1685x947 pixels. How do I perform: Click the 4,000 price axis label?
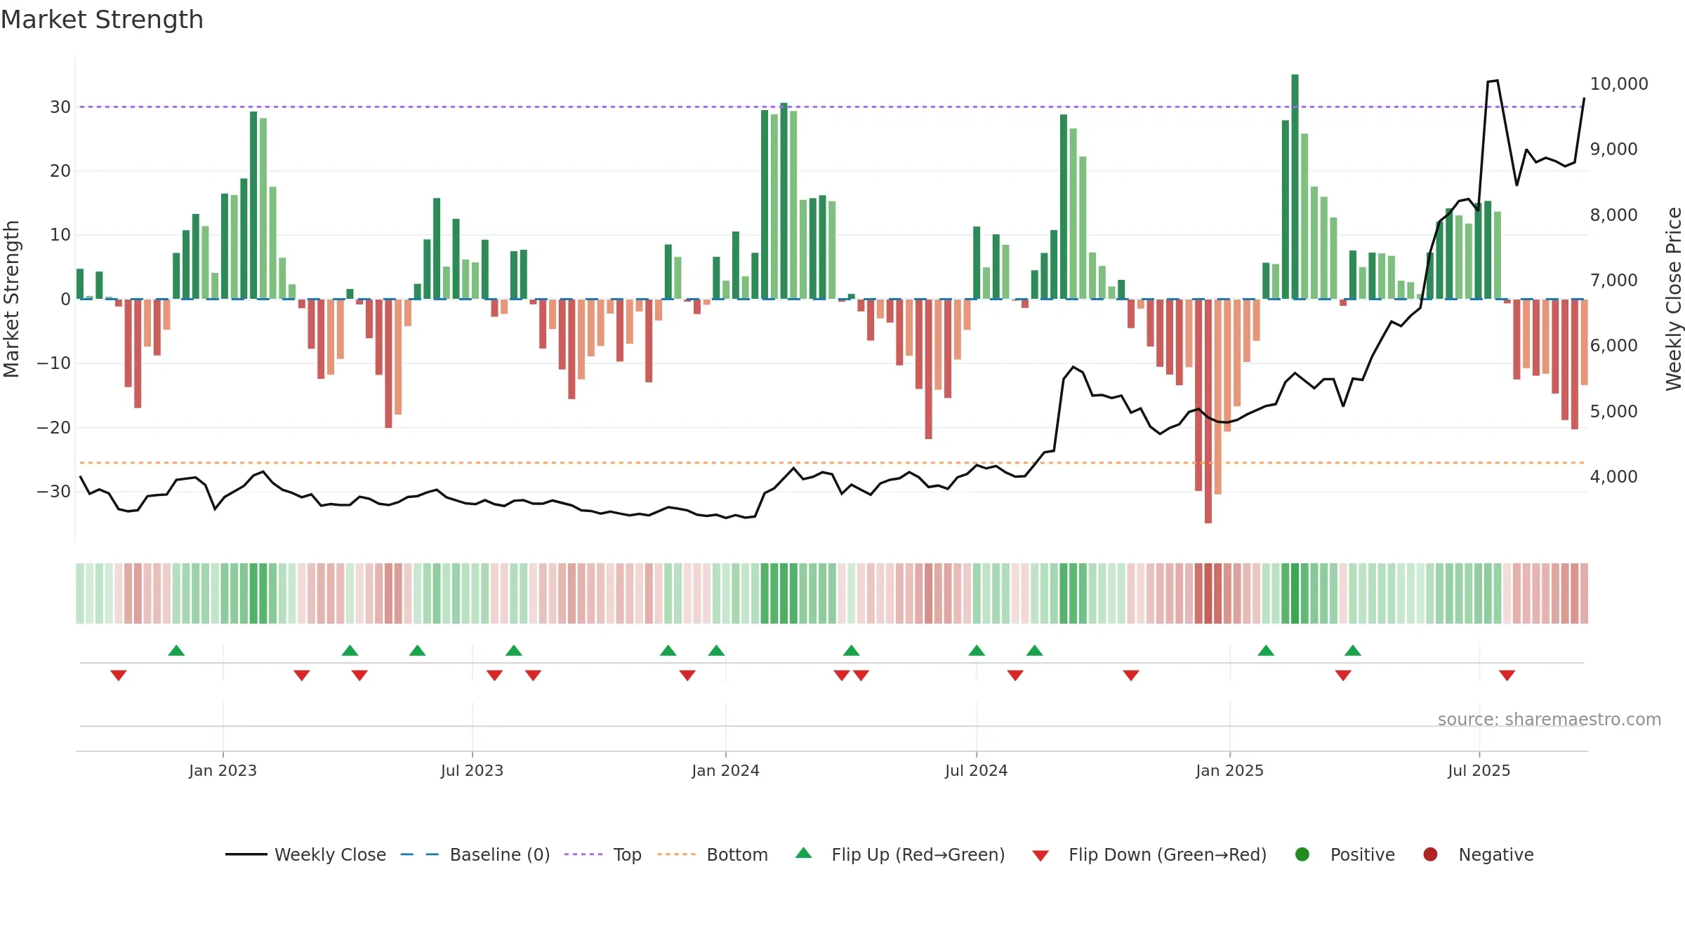(x=1613, y=476)
